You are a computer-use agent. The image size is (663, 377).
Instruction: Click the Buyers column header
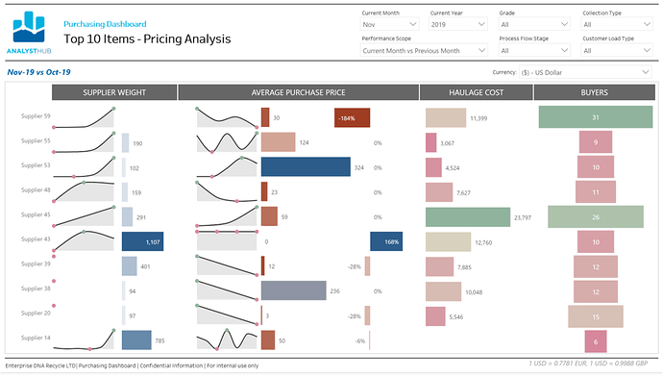click(x=594, y=92)
